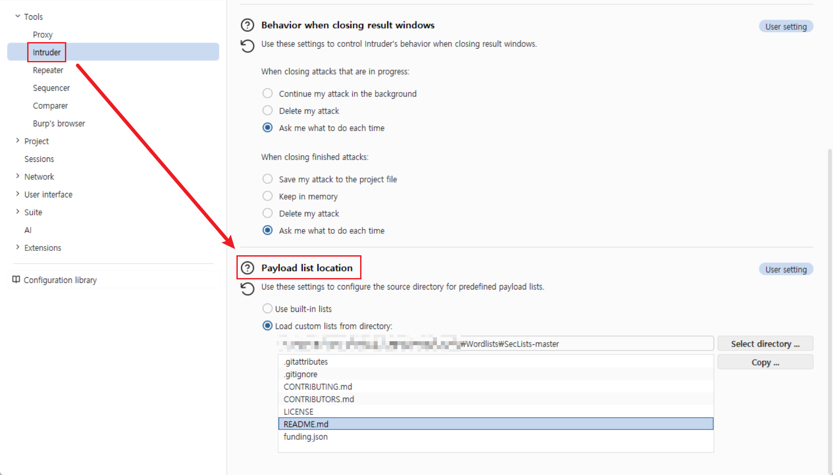This screenshot has width=833, height=475.
Task: Select Continue my attack in the background
Action: coord(268,93)
